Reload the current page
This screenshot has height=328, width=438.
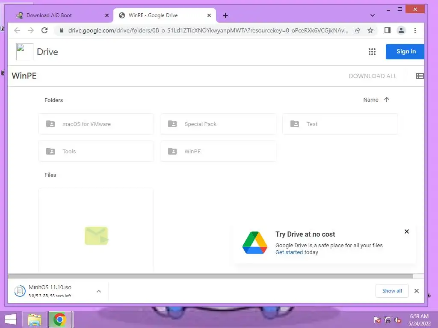pyautogui.click(x=44, y=30)
